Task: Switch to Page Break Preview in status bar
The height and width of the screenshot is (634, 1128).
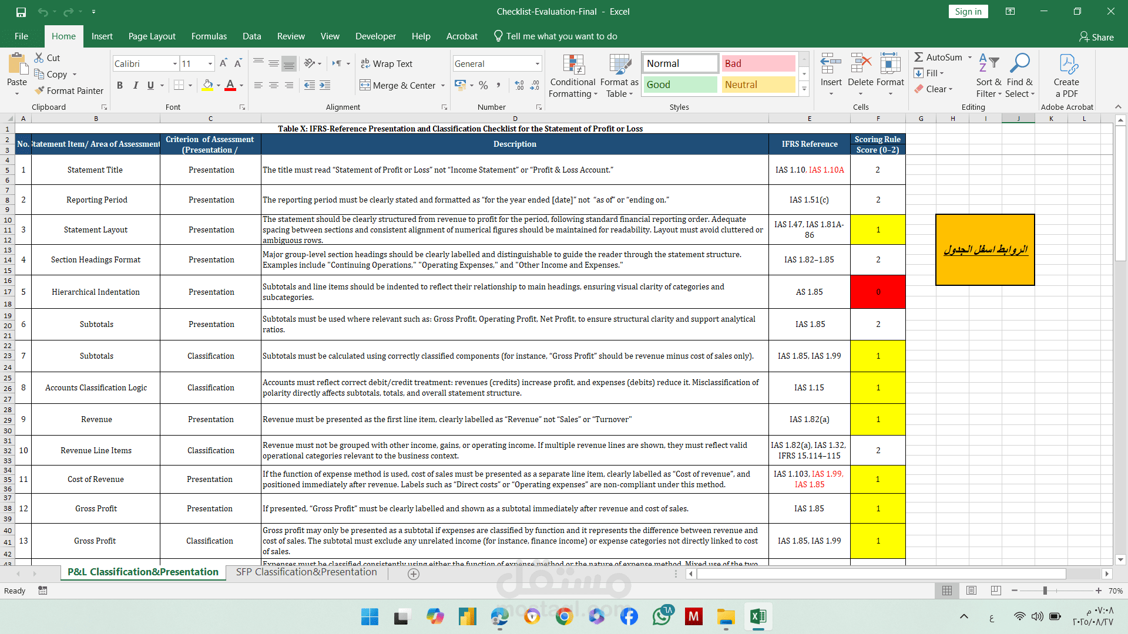Action: 996,590
